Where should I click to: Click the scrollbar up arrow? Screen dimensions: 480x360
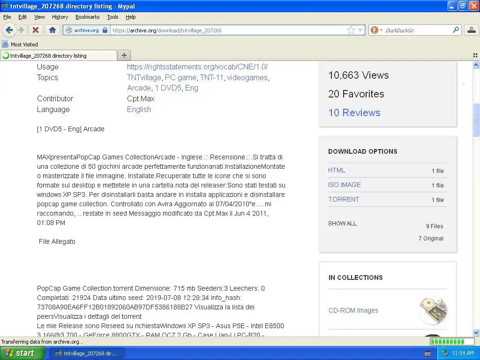point(476,65)
